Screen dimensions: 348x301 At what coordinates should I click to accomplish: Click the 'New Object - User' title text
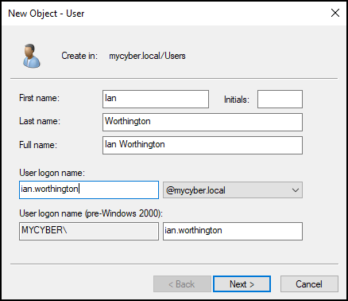[46, 14]
